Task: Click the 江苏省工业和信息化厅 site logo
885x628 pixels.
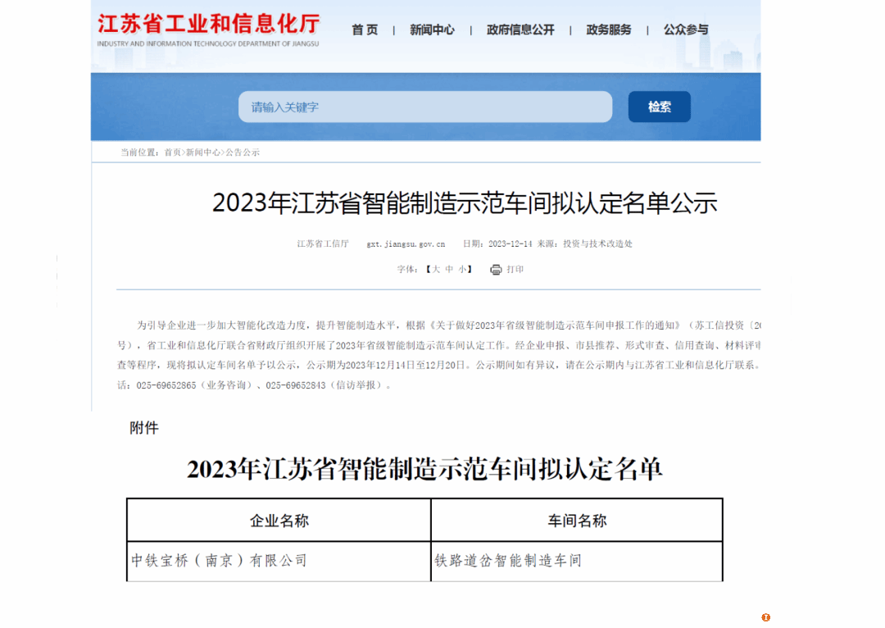Action: point(208,30)
